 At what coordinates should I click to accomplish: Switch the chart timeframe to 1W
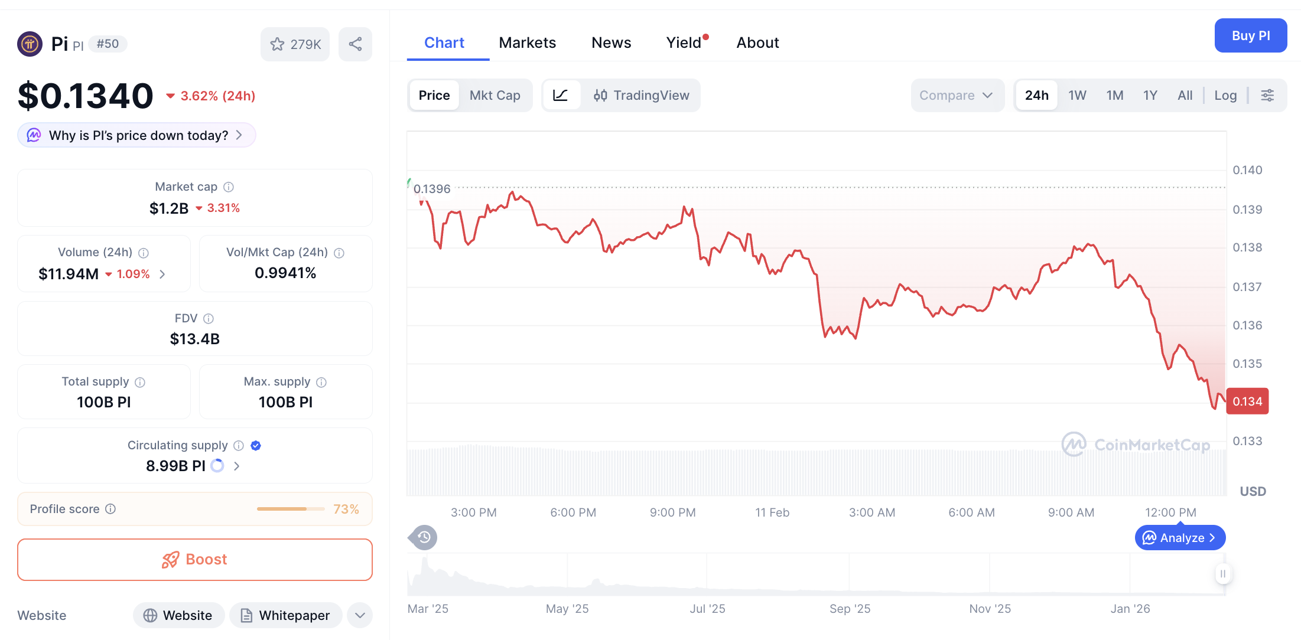pyautogui.click(x=1076, y=95)
